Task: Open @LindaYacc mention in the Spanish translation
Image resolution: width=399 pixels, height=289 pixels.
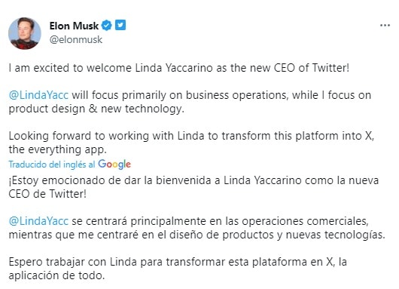Action: pos(38,221)
